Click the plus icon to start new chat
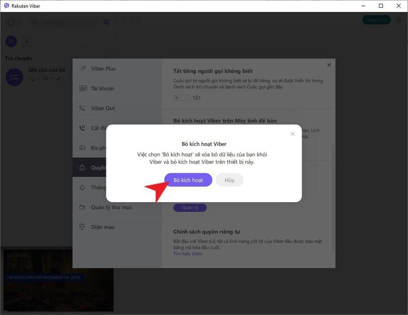This screenshot has height=315, width=408. [x=26, y=41]
